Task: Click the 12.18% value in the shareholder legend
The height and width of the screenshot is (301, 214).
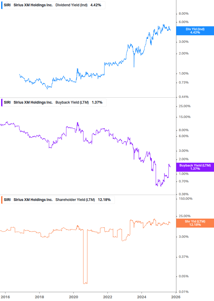Action: (x=104, y=200)
